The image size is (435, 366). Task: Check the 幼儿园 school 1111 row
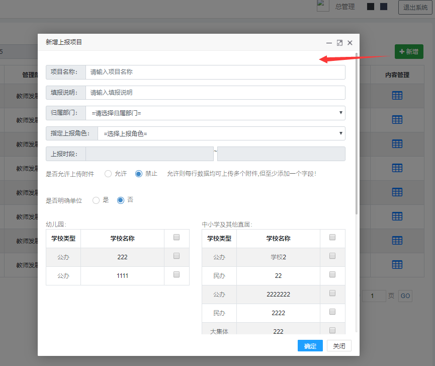coord(177,274)
